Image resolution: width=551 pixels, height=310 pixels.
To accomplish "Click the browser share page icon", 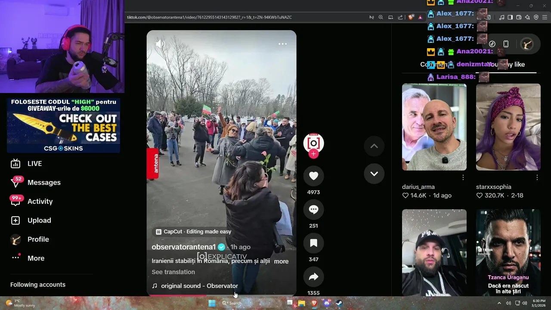I will coord(400,17).
